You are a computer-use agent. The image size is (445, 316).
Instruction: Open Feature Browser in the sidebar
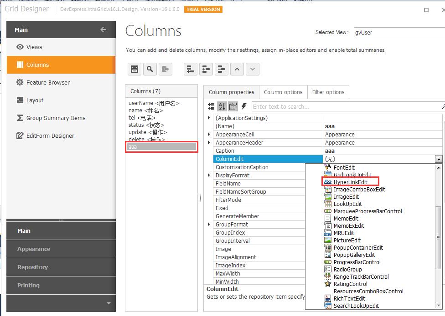[61, 83]
